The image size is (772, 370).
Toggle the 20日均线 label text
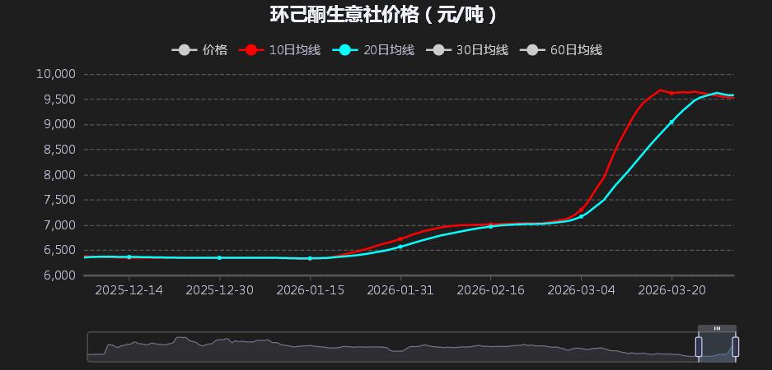pyautogui.click(x=389, y=50)
